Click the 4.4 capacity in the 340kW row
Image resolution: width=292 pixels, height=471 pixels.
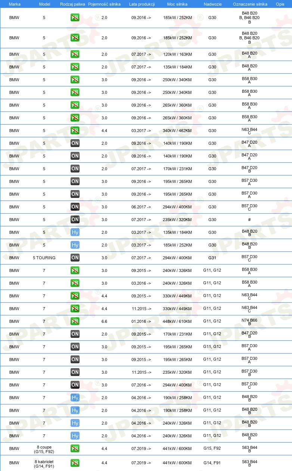pos(104,131)
